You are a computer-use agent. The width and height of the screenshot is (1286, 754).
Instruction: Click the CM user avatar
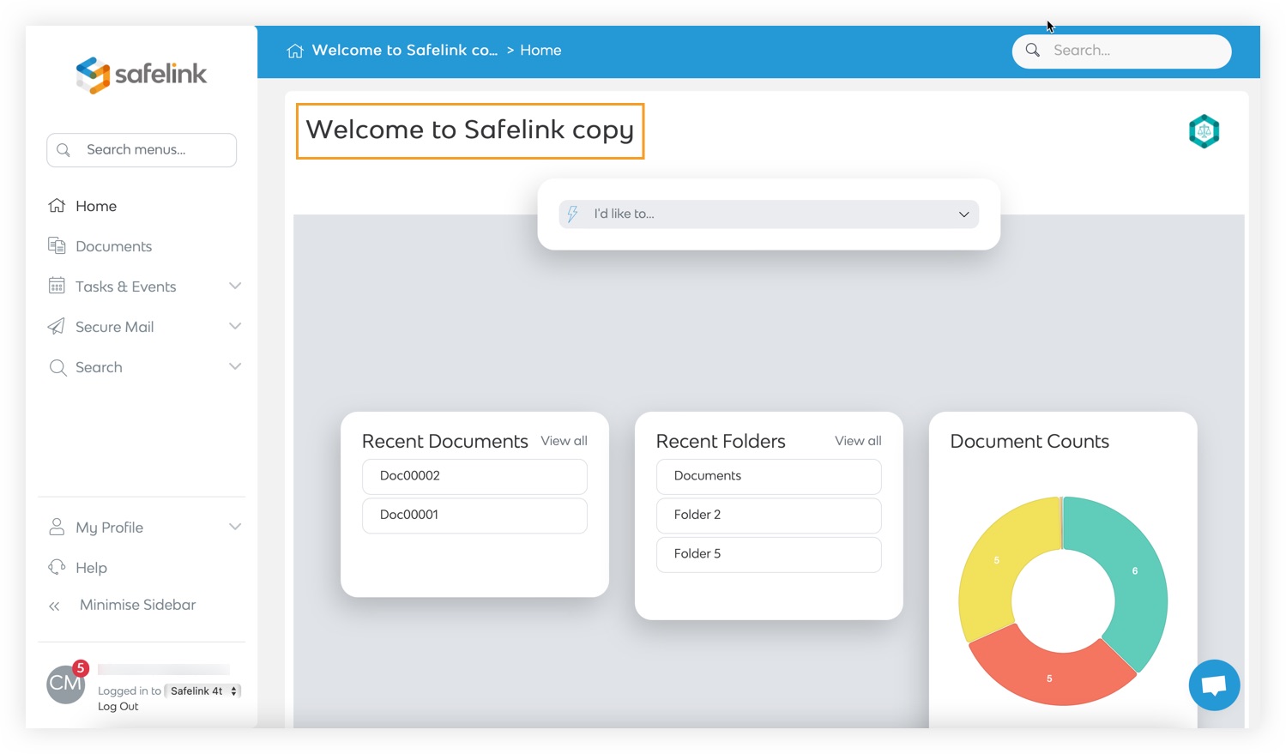coord(65,684)
